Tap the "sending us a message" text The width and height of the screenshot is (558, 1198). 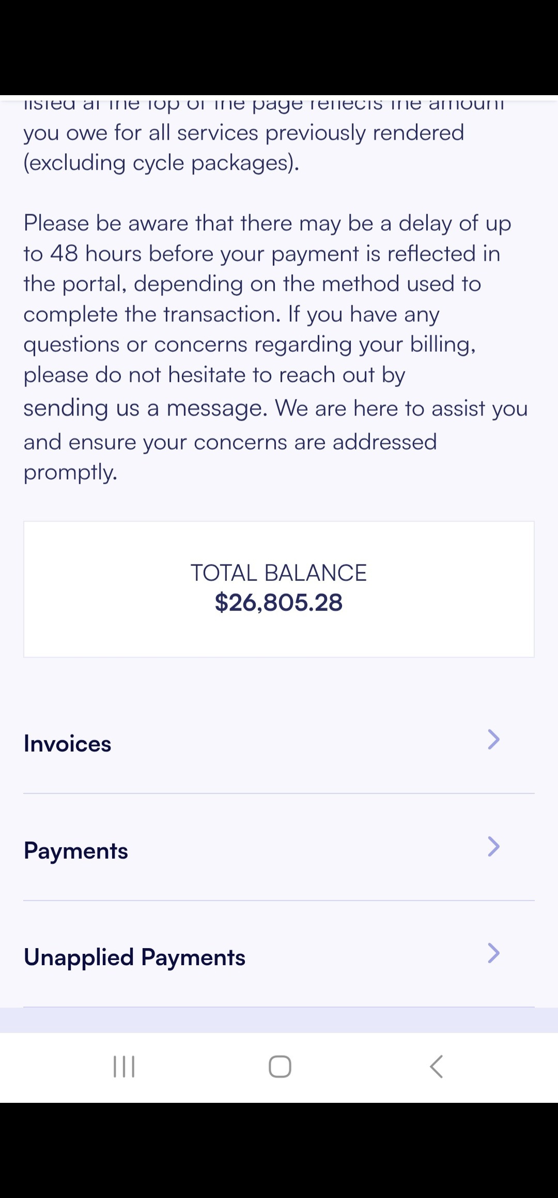(145, 408)
